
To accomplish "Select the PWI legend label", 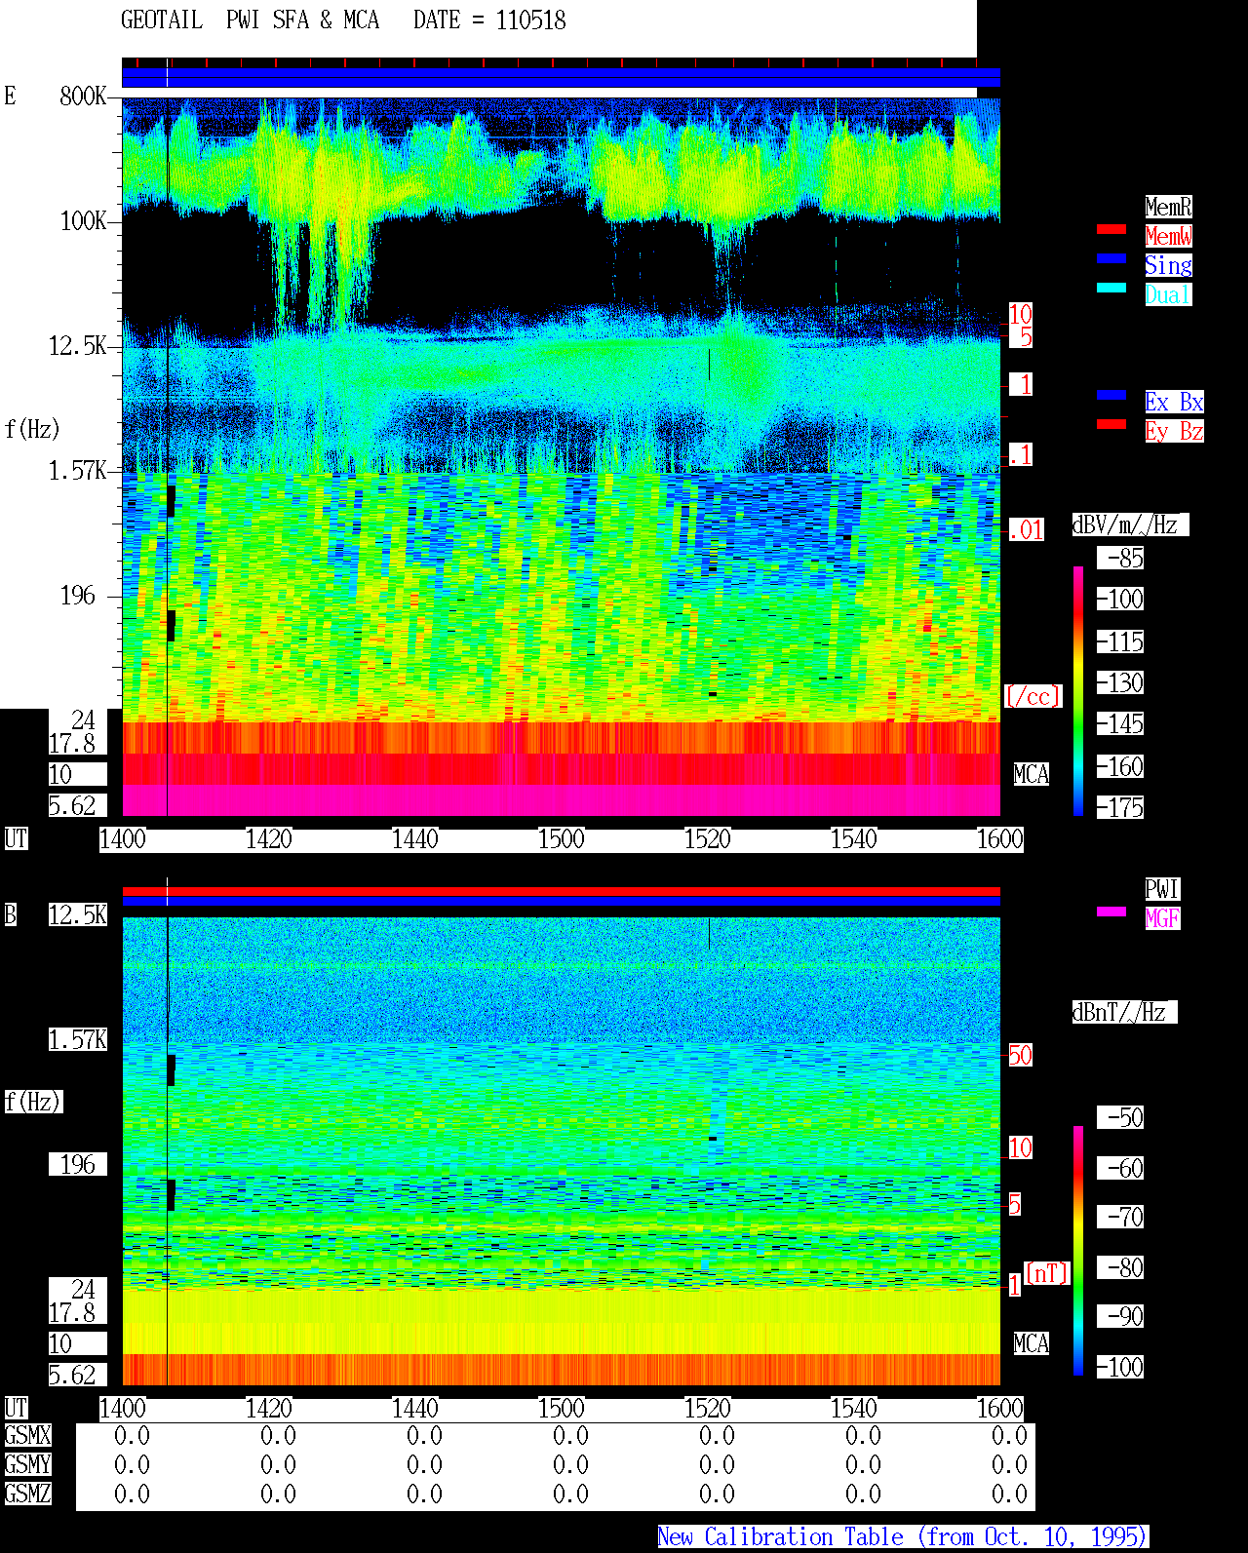I will coord(1162,889).
